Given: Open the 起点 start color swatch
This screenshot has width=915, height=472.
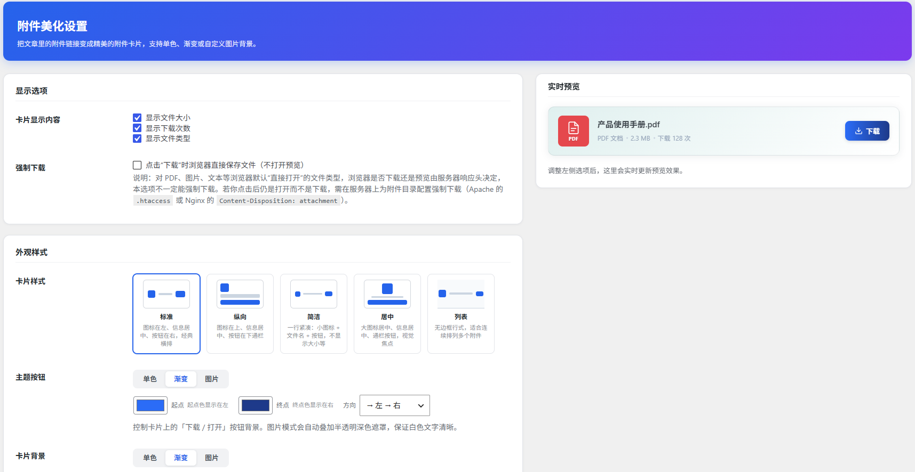Looking at the screenshot, I should click(x=150, y=405).
